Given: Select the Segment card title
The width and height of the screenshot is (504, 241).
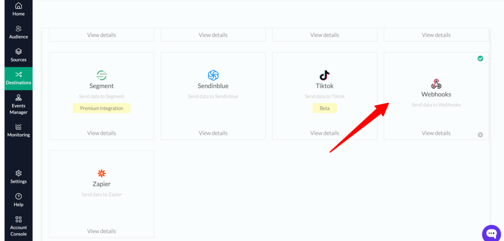Looking at the screenshot, I should point(101,86).
